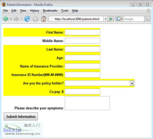
Task: Click the 'Age:' label
Action: point(60,58)
